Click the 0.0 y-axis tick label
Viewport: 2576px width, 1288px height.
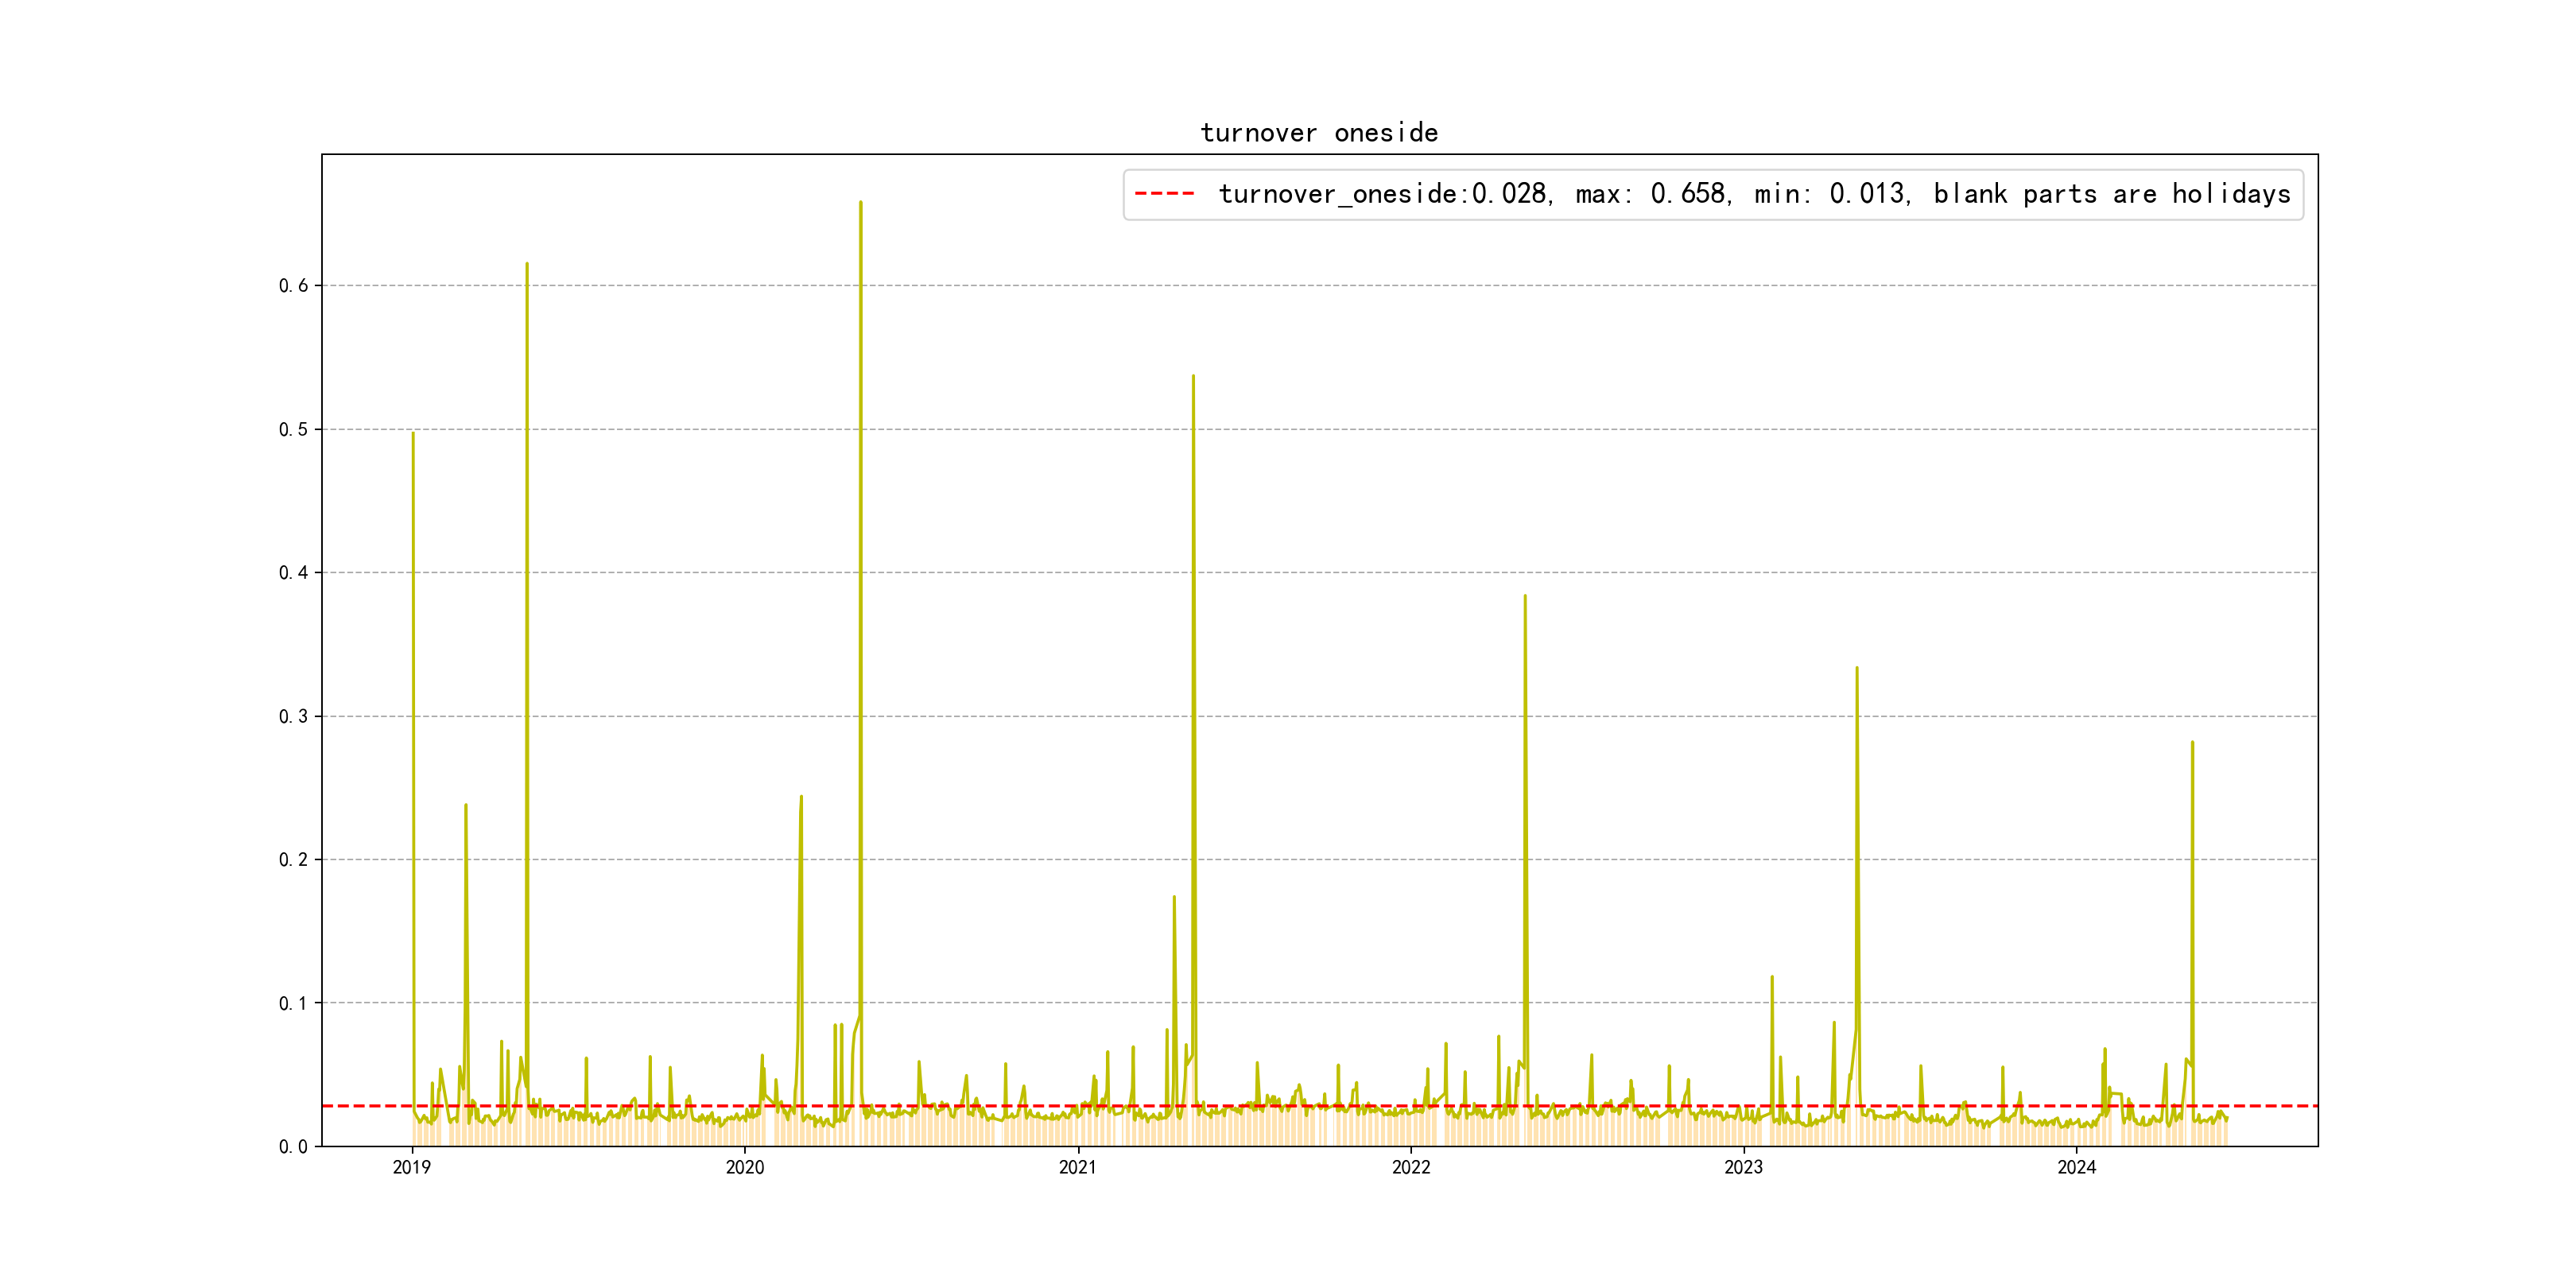(293, 1147)
